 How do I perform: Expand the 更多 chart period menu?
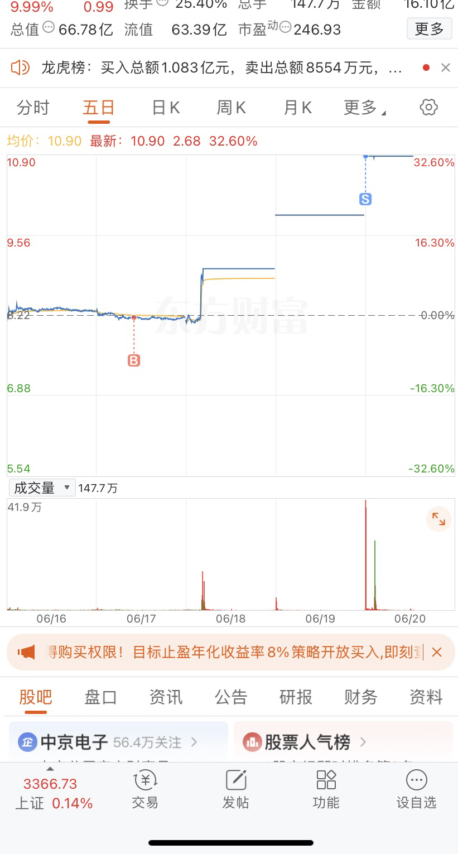click(x=365, y=107)
